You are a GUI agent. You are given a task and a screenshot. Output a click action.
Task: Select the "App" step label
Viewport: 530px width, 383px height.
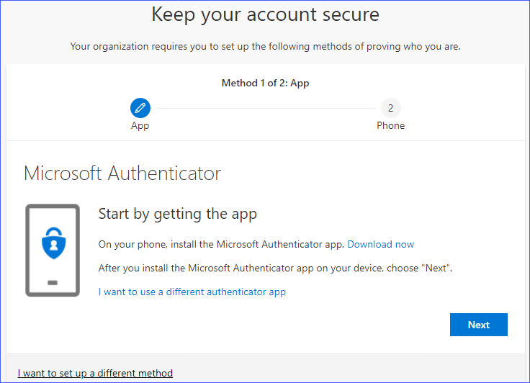click(x=140, y=125)
